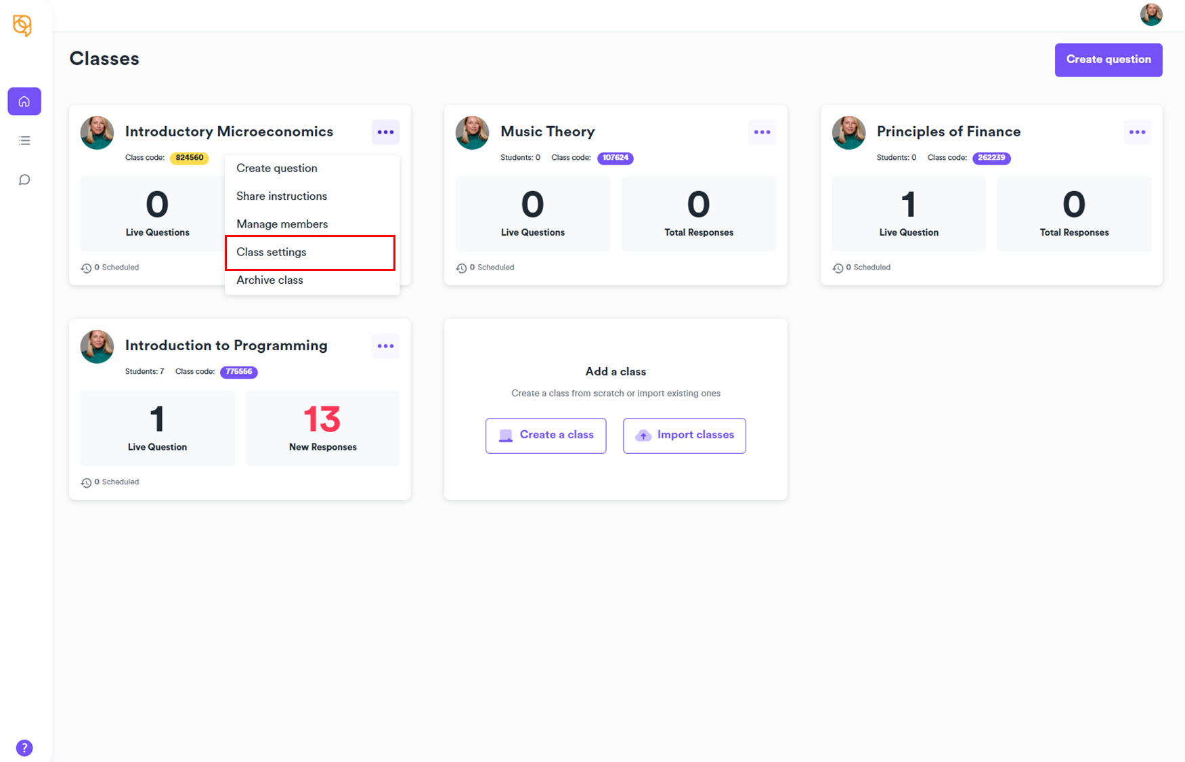1185x762 pixels.
Task: Choose Archive class in the dropdown menu
Action: pyautogui.click(x=270, y=280)
